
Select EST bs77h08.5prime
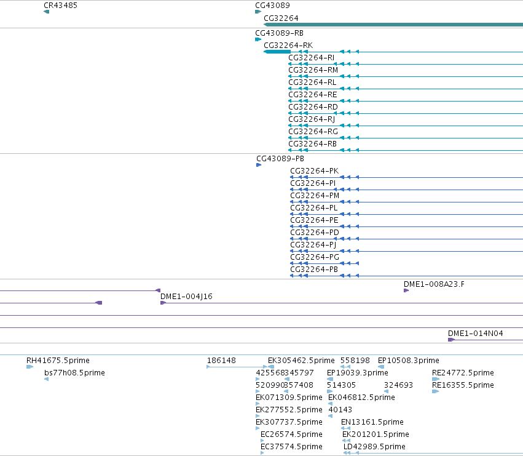pyautogui.click(x=74, y=373)
